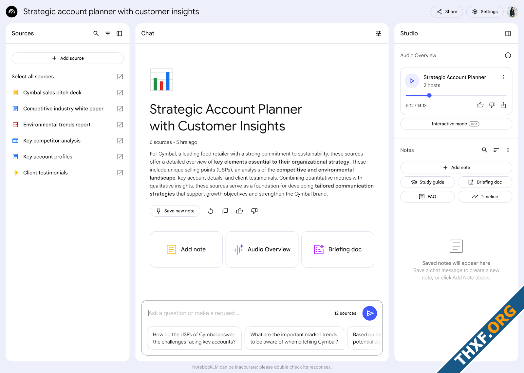The image size is (524, 373).
Task: Search sources with the magnifier icon
Action: (96, 33)
